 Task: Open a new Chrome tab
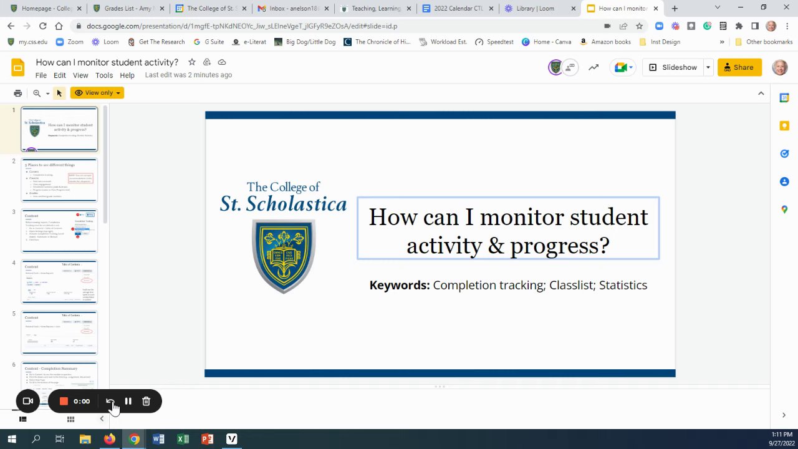point(675,9)
